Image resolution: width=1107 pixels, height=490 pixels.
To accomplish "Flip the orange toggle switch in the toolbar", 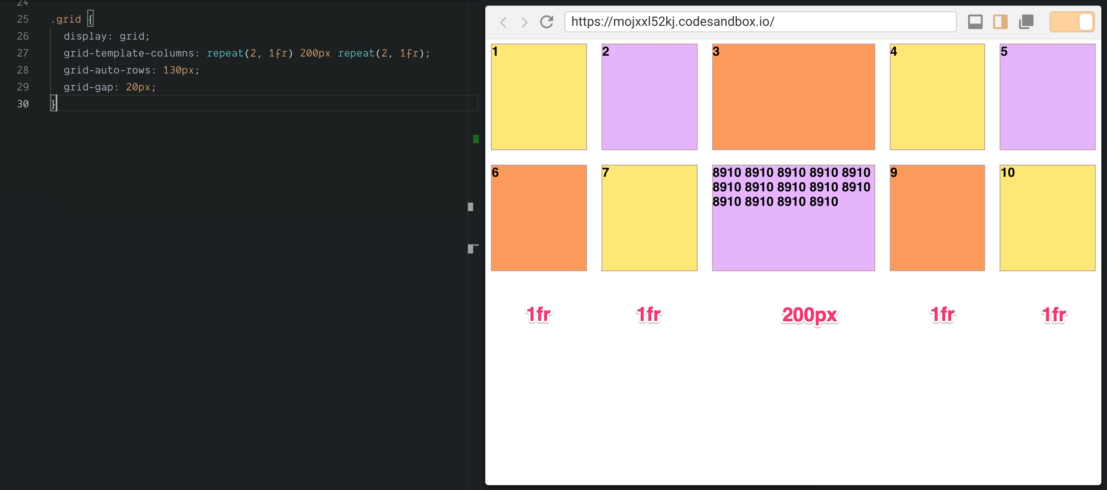I will tap(1072, 21).
